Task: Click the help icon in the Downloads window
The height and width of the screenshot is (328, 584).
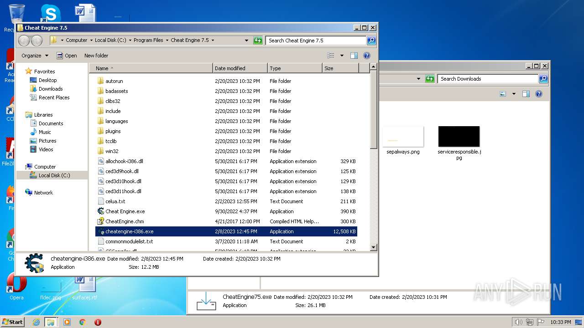Action: click(x=539, y=94)
